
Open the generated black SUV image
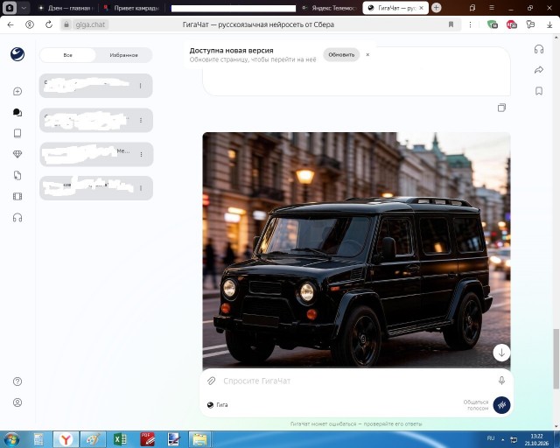point(356,250)
